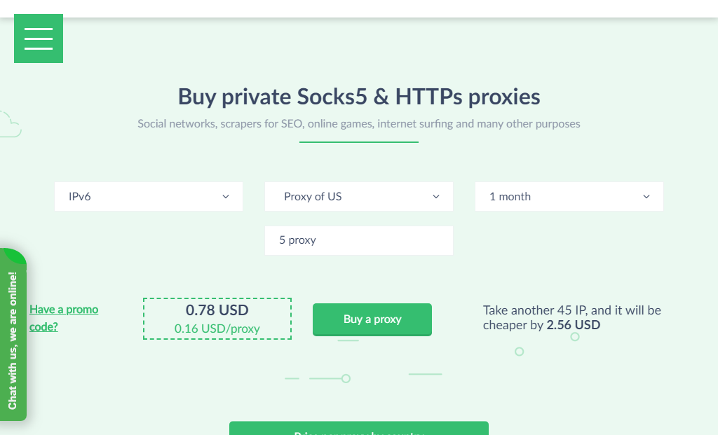Click the chevron arrow on 1 month selector
718x435 pixels.
[x=646, y=197]
